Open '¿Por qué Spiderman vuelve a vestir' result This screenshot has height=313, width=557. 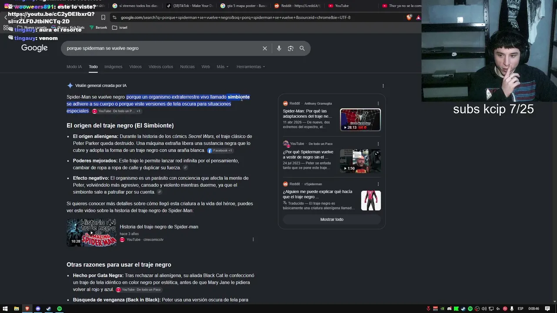tap(308, 154)
